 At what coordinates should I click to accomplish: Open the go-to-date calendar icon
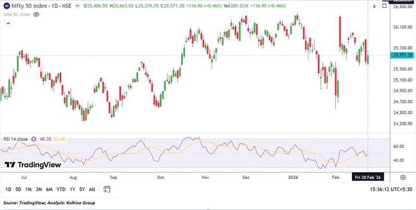coord(107,189)
